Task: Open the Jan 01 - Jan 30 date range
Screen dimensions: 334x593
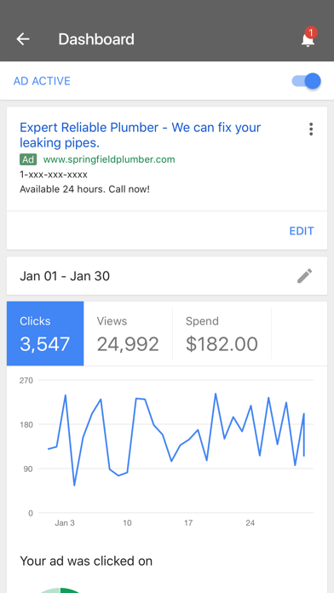Action: click(x=65, y=276)
